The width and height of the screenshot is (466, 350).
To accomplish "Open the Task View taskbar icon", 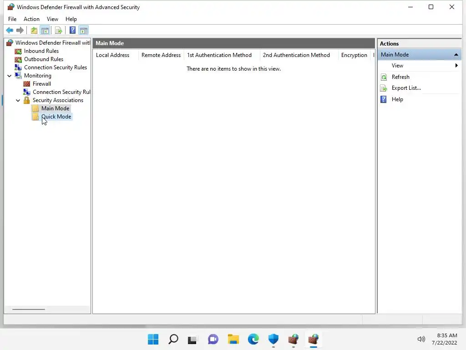I will click(192, 339).
